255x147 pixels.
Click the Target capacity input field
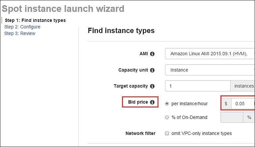198,86
